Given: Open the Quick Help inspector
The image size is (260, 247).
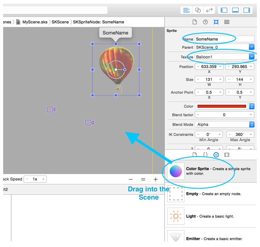Looking at the screenshot, I should tap(205, 22).
